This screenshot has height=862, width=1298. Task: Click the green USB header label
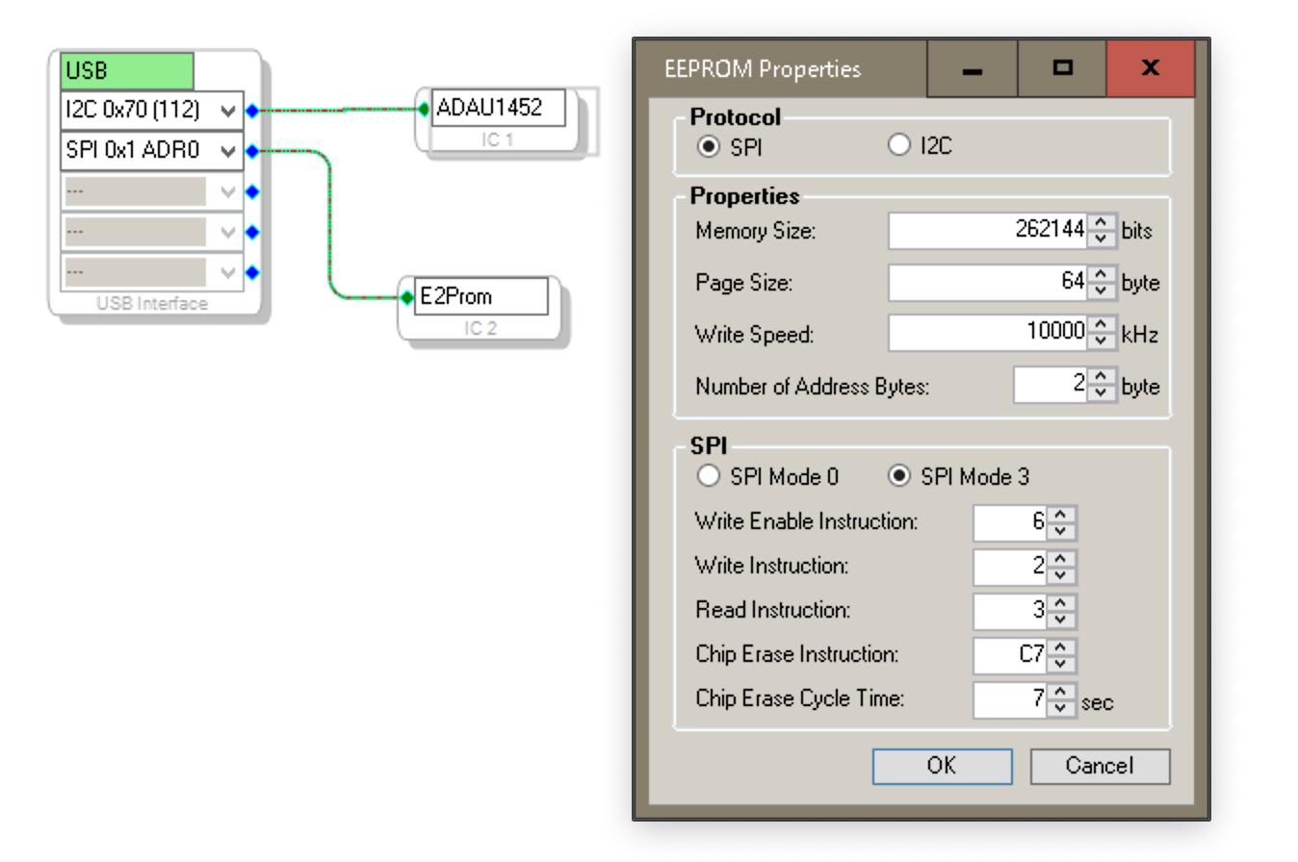[x=127, y=71]
